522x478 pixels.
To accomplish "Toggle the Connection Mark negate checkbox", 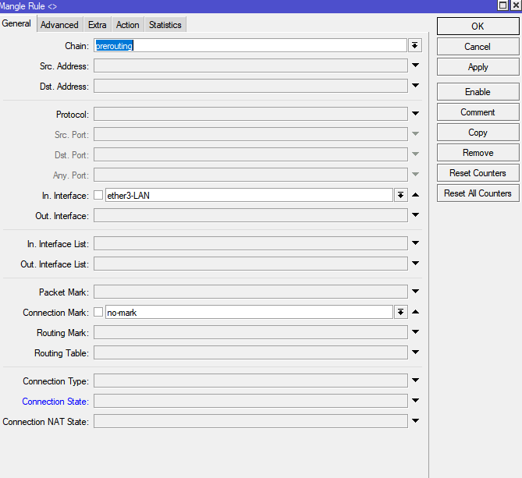I will 98,313.
